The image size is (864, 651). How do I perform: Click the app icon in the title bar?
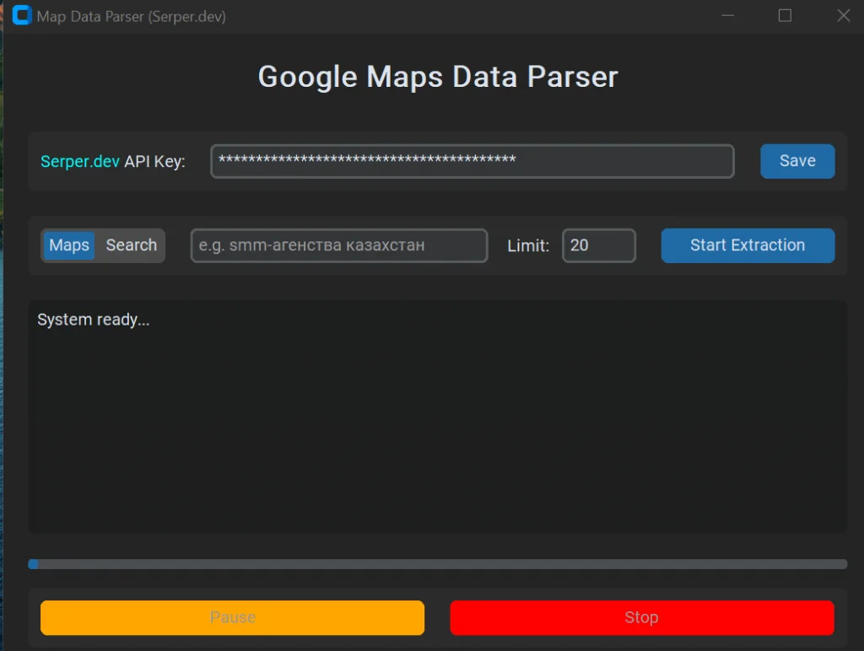point(22,16)
